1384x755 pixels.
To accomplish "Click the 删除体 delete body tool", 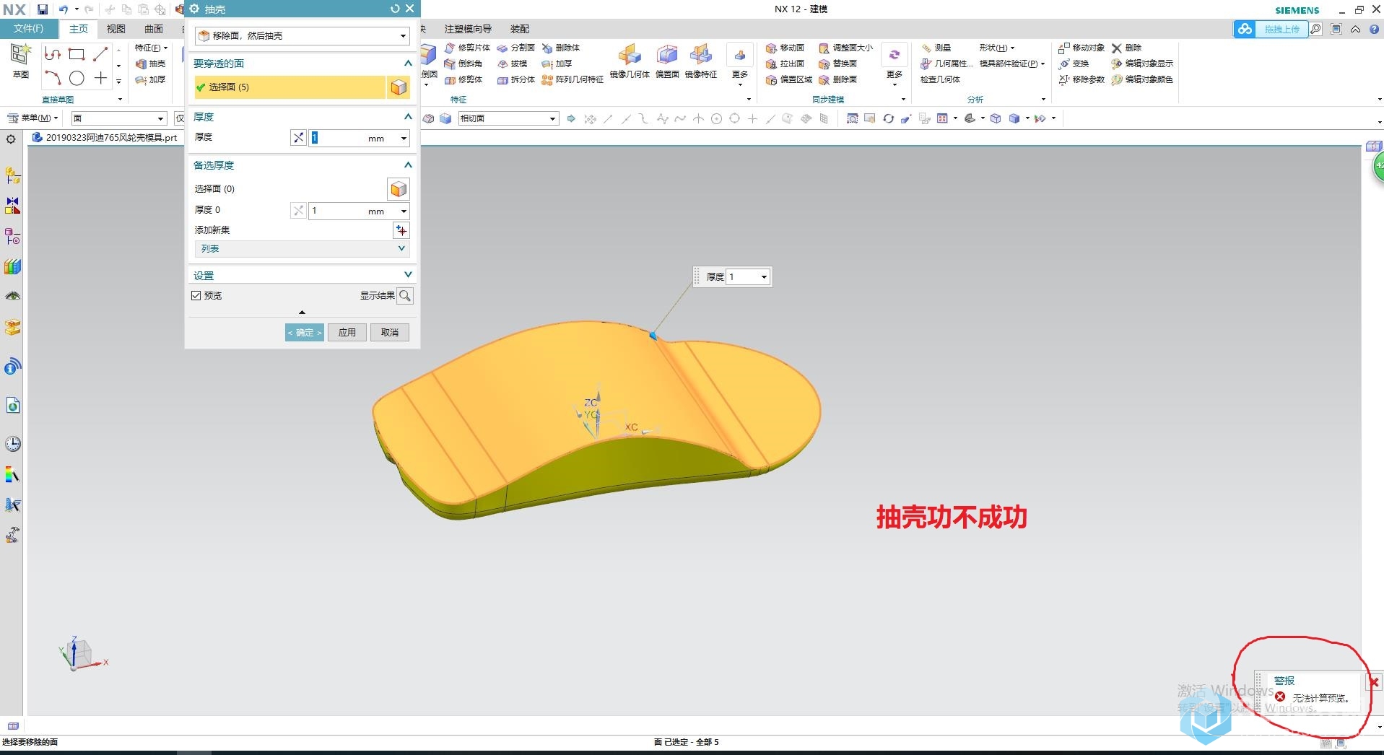I will [x=561, y=48].
